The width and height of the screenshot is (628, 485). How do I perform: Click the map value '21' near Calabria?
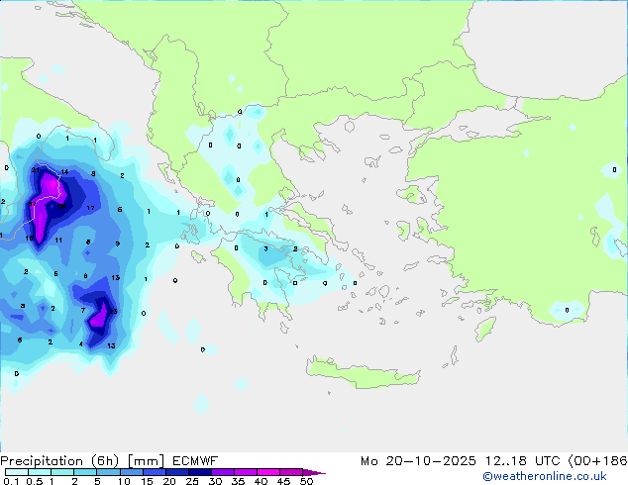pyautogui.click(x=36, y=170)
